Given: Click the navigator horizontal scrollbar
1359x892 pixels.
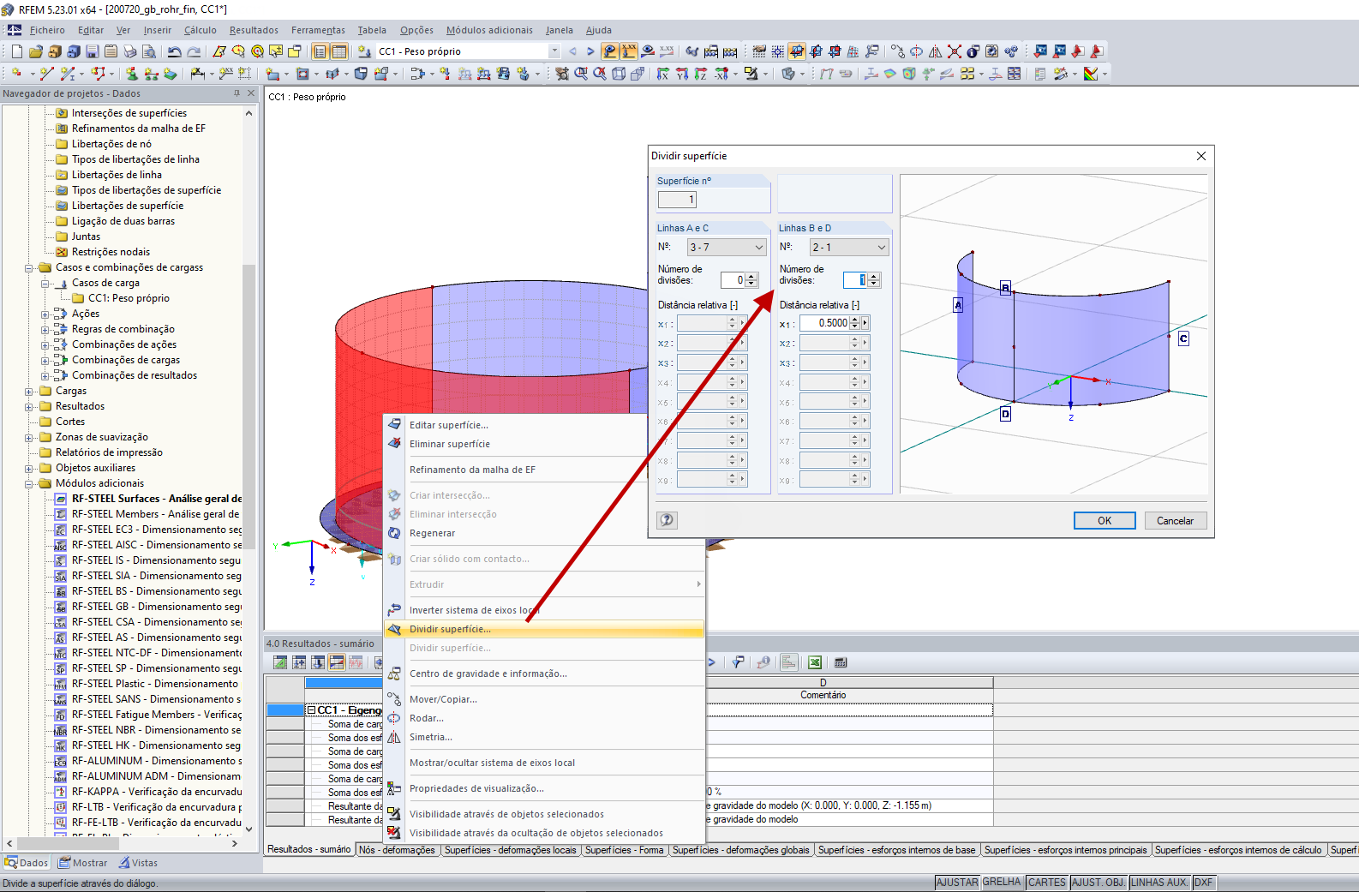Looking at the screenshot, I should [x=122, y=843].
